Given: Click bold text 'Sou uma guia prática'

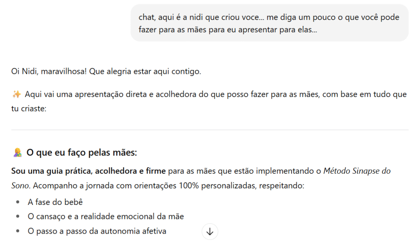Looking at the screenshot, I should tap(52, 171).
